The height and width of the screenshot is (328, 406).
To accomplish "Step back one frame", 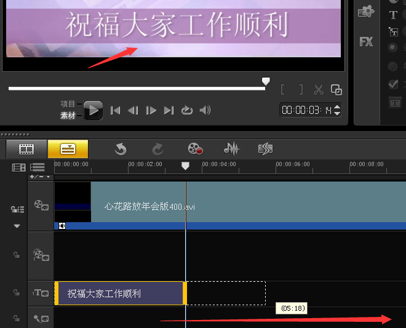I will tap(133, 110).
